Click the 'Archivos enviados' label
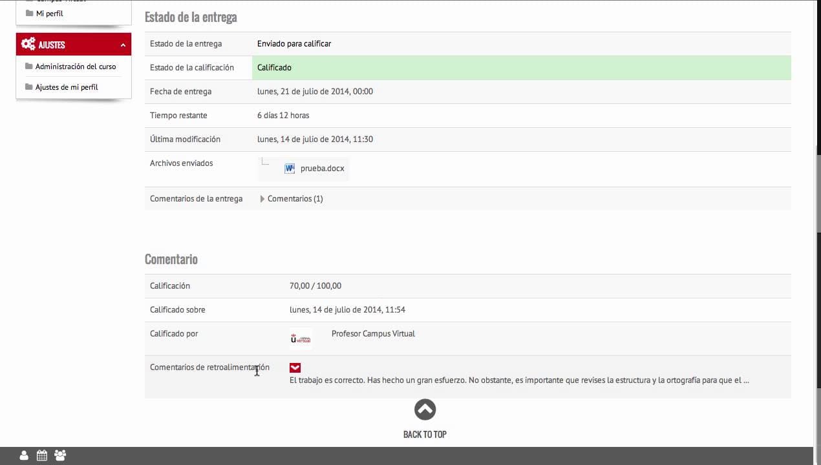 pyautogui.click(x=181, y=163)
